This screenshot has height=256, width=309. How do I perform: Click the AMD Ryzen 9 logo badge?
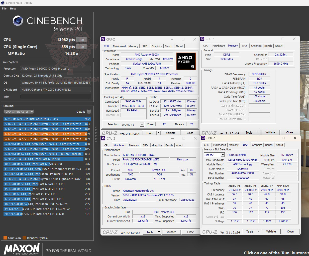click(186, 61)
